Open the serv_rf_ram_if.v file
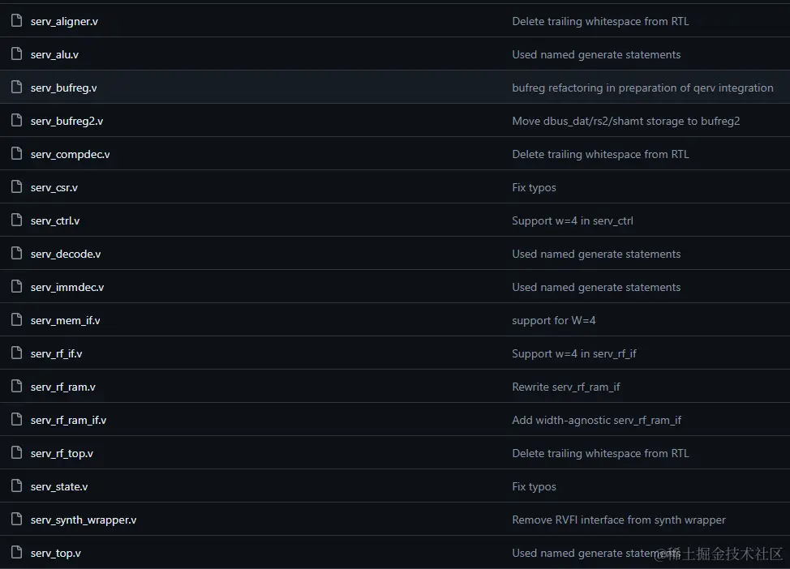 tap(68, 420)
